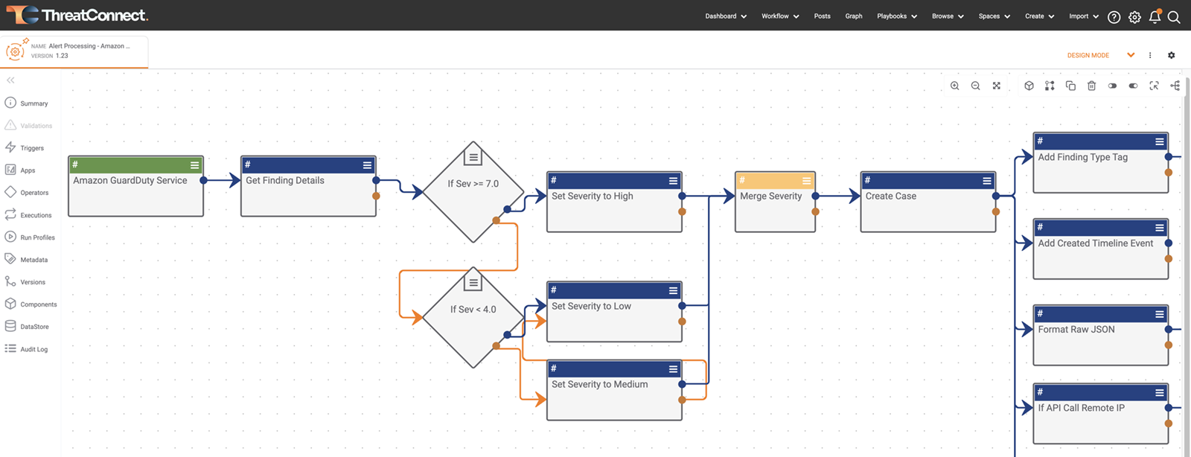Go to the Graph menu item
The width and height of the screenshot is (1191, 457).
(853, 16)
